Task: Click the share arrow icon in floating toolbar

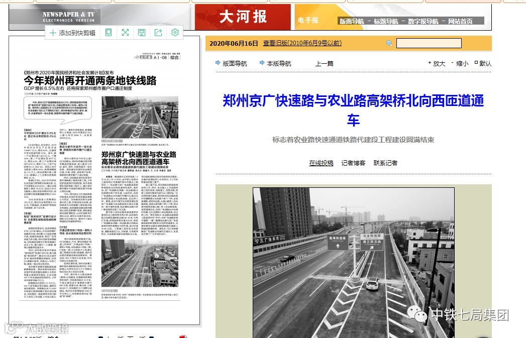Action: [x=158, y=33]
